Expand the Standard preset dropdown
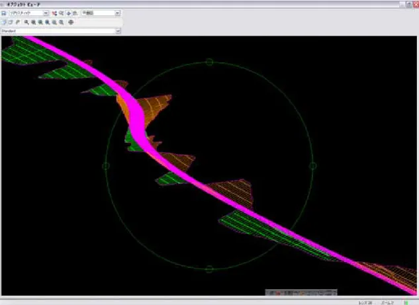The width and height of the screenshot is (419, 305). pyautogui.click(x=118, y=31)
